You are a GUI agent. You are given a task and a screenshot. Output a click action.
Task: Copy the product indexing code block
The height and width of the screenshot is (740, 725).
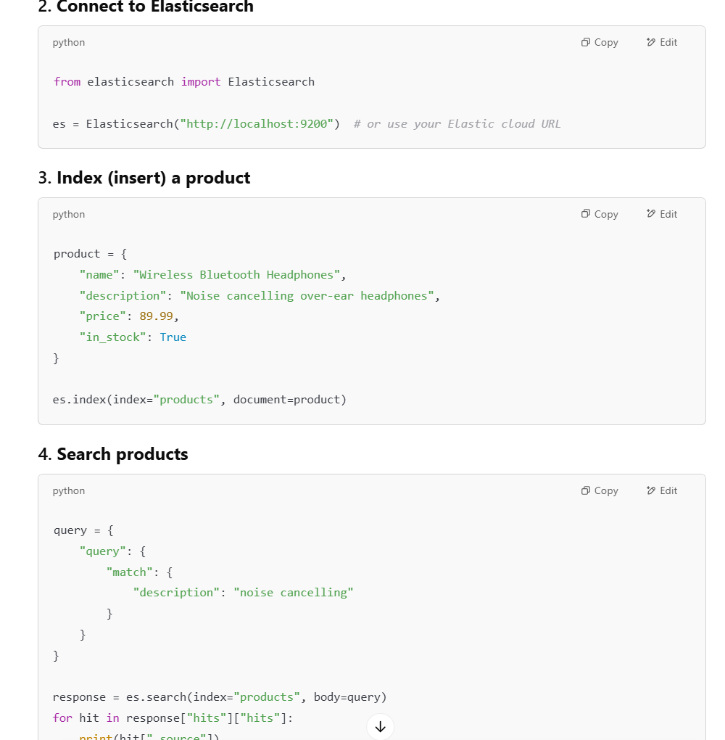pyautogui.click(x=600, y=214)
